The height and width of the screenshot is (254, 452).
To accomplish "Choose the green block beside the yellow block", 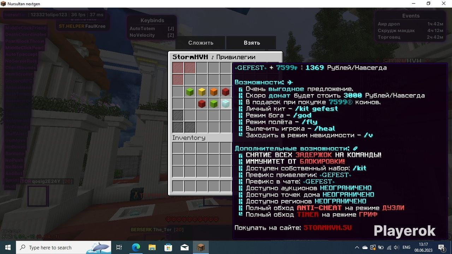I will coord(190,92).
